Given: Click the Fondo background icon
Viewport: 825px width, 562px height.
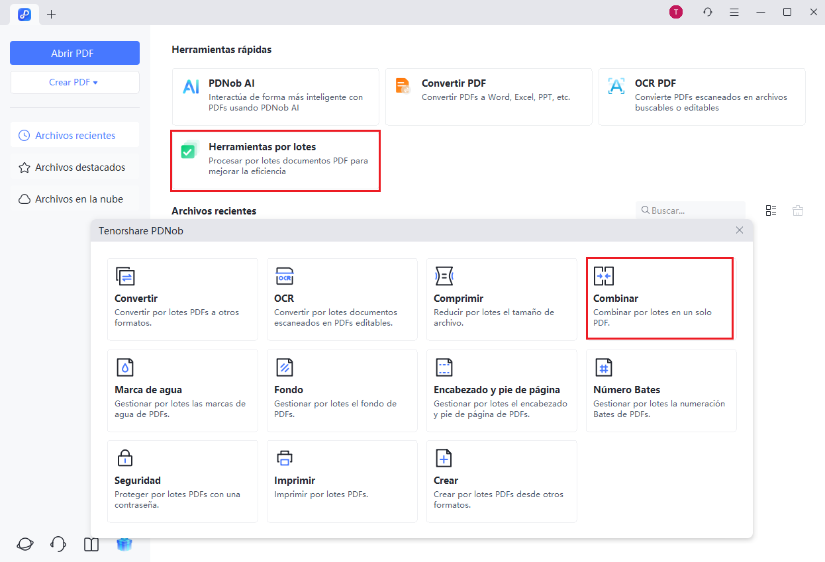Looking at the screenshot, I should (x=285, y=367).
